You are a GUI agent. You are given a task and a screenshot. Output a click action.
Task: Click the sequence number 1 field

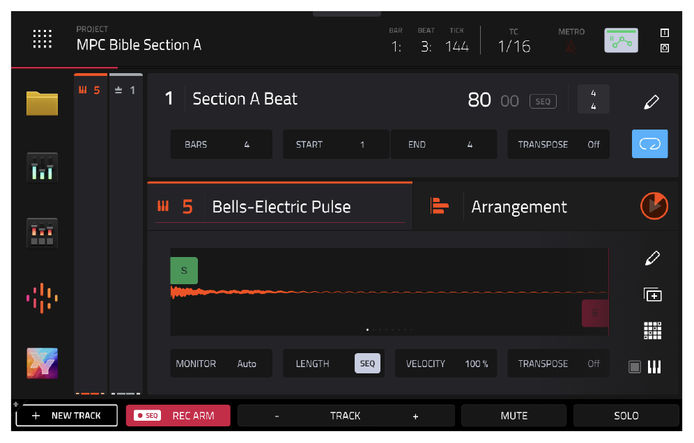tap(169, 99)
